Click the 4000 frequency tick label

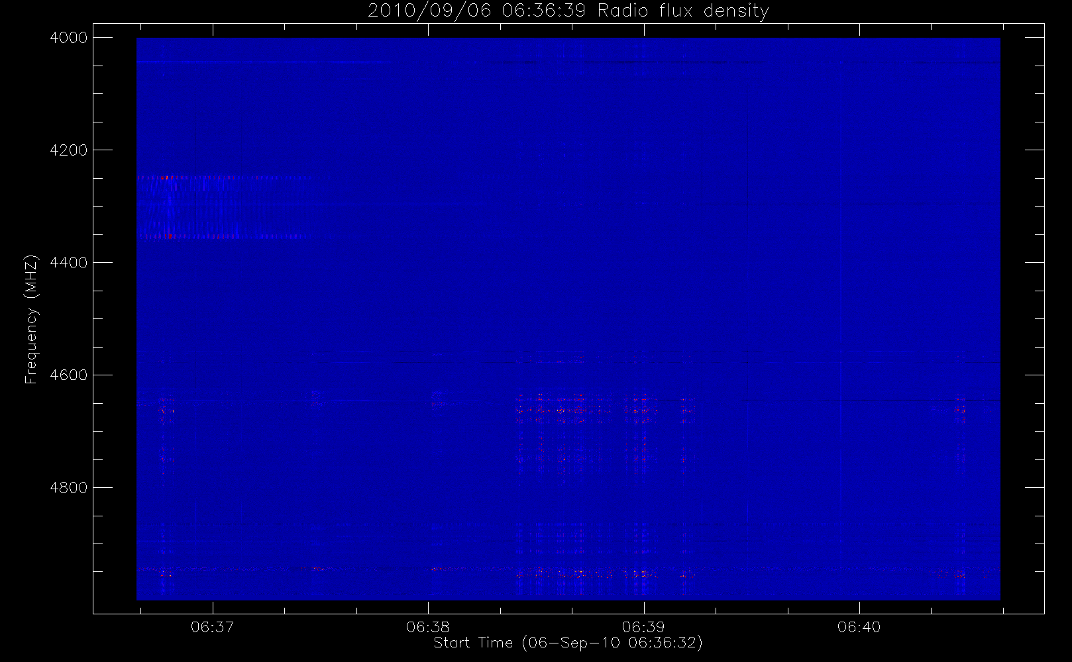(69, 38)
